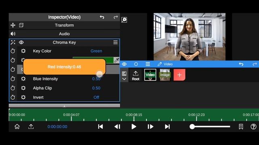259x145 pixels.
Task: Click keyframe stopwatch for Key Color
Action: pyautogui.click(x=13, y=51)
